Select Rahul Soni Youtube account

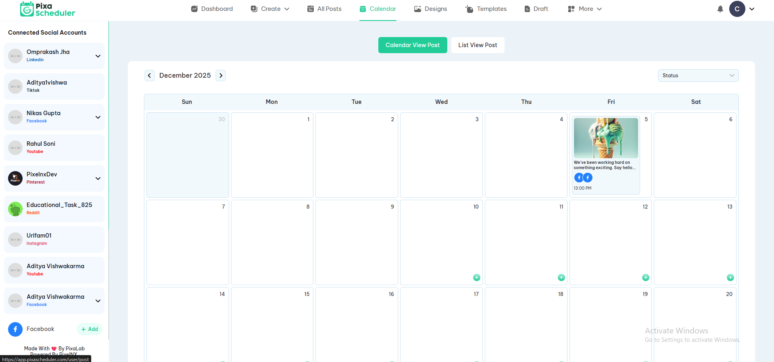(54, 148)
